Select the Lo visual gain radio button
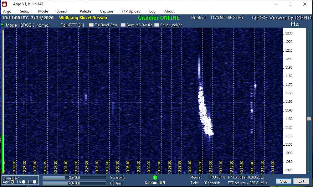Screen dimensions: 313x187 [23, 182]
